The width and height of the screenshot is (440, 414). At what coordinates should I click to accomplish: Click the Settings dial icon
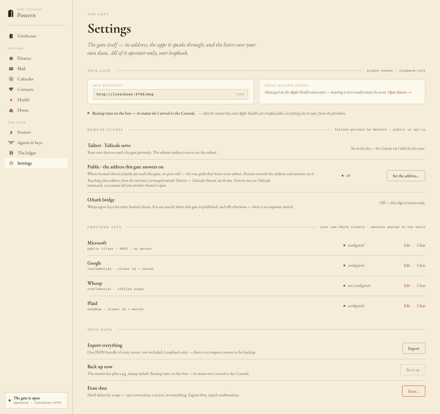click(11, 163)
